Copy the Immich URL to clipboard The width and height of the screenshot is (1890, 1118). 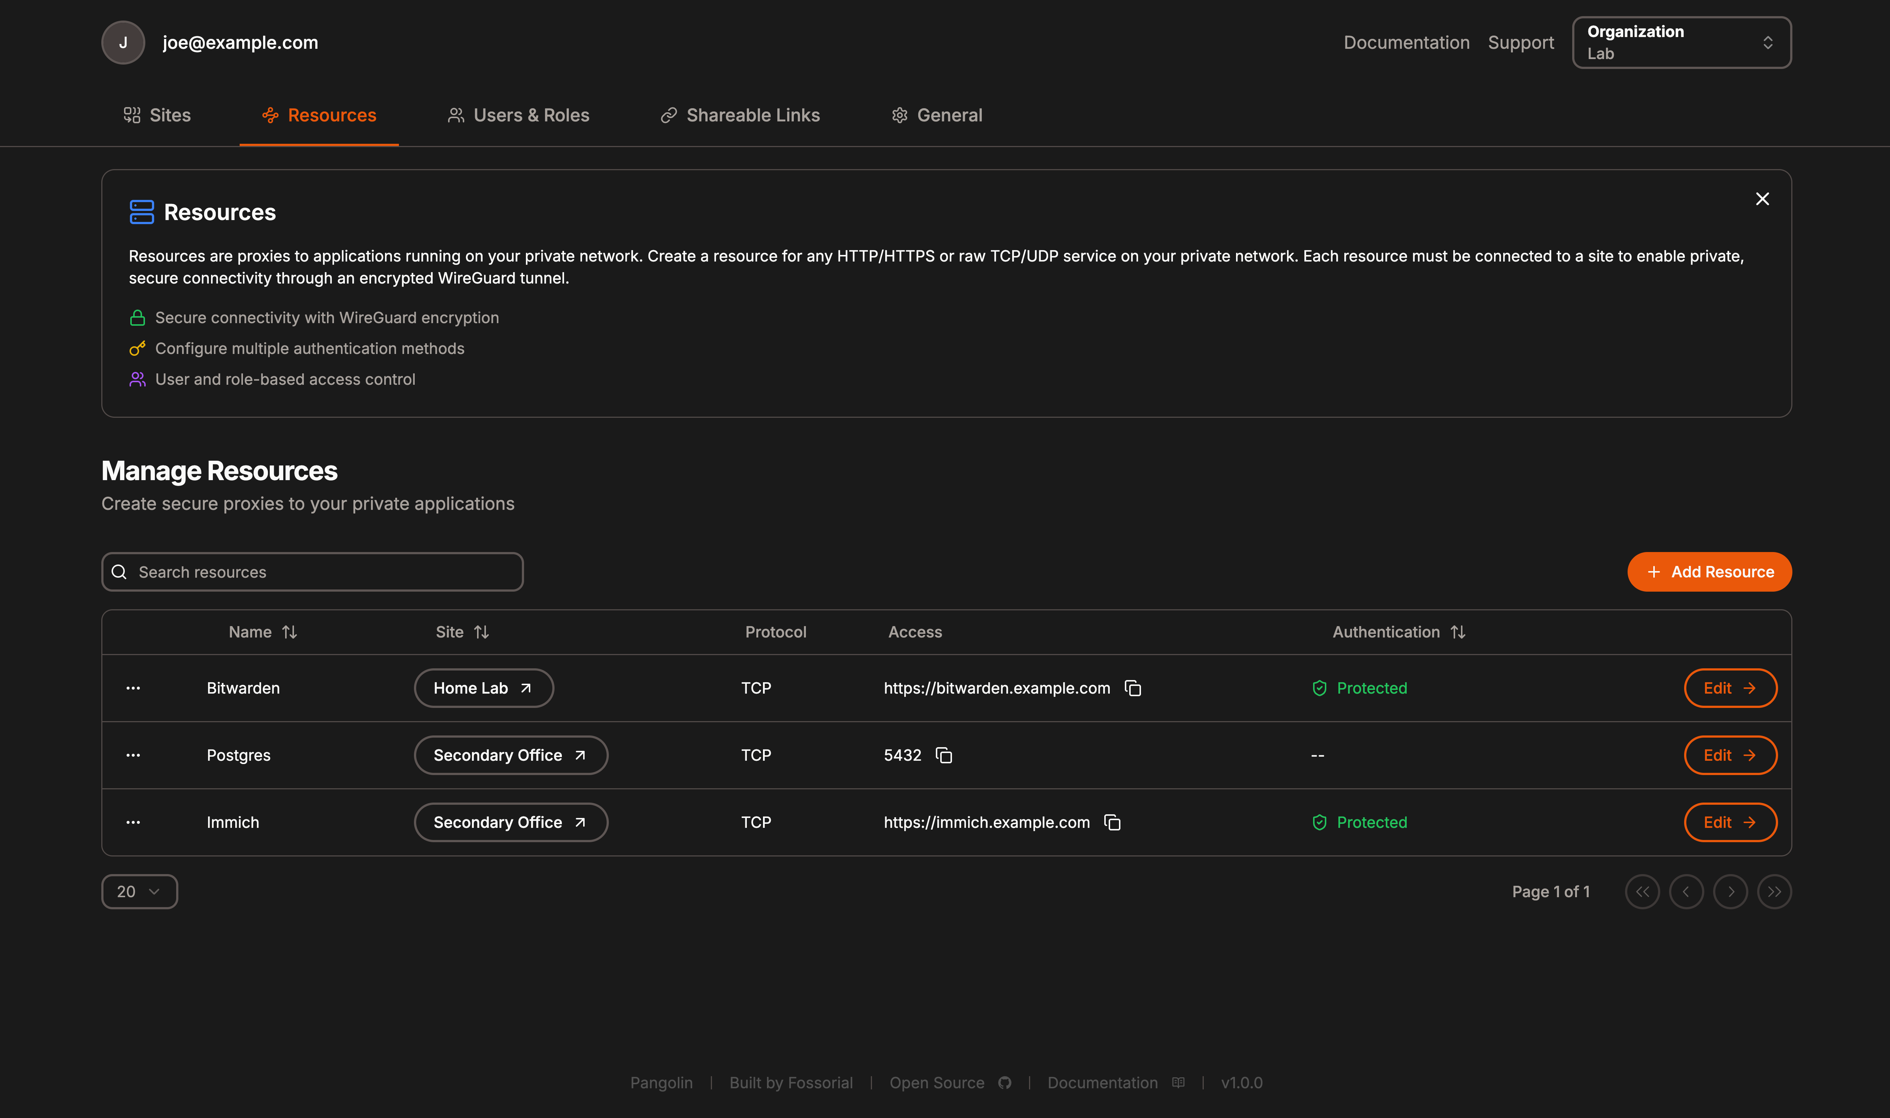click(1112, 822)
